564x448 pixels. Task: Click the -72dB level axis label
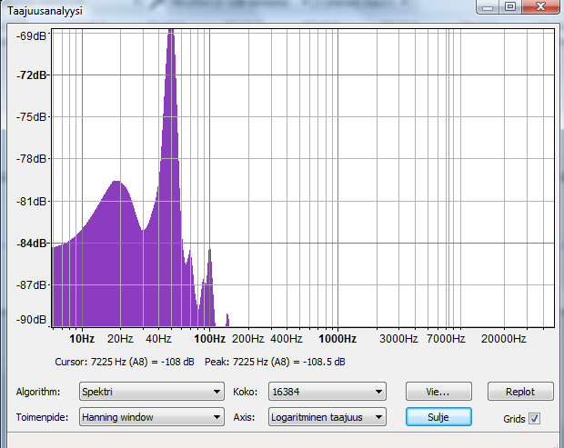click(x=32, y=75)
